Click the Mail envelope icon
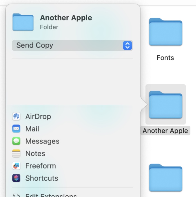196x197 pixels. [16, 129]
